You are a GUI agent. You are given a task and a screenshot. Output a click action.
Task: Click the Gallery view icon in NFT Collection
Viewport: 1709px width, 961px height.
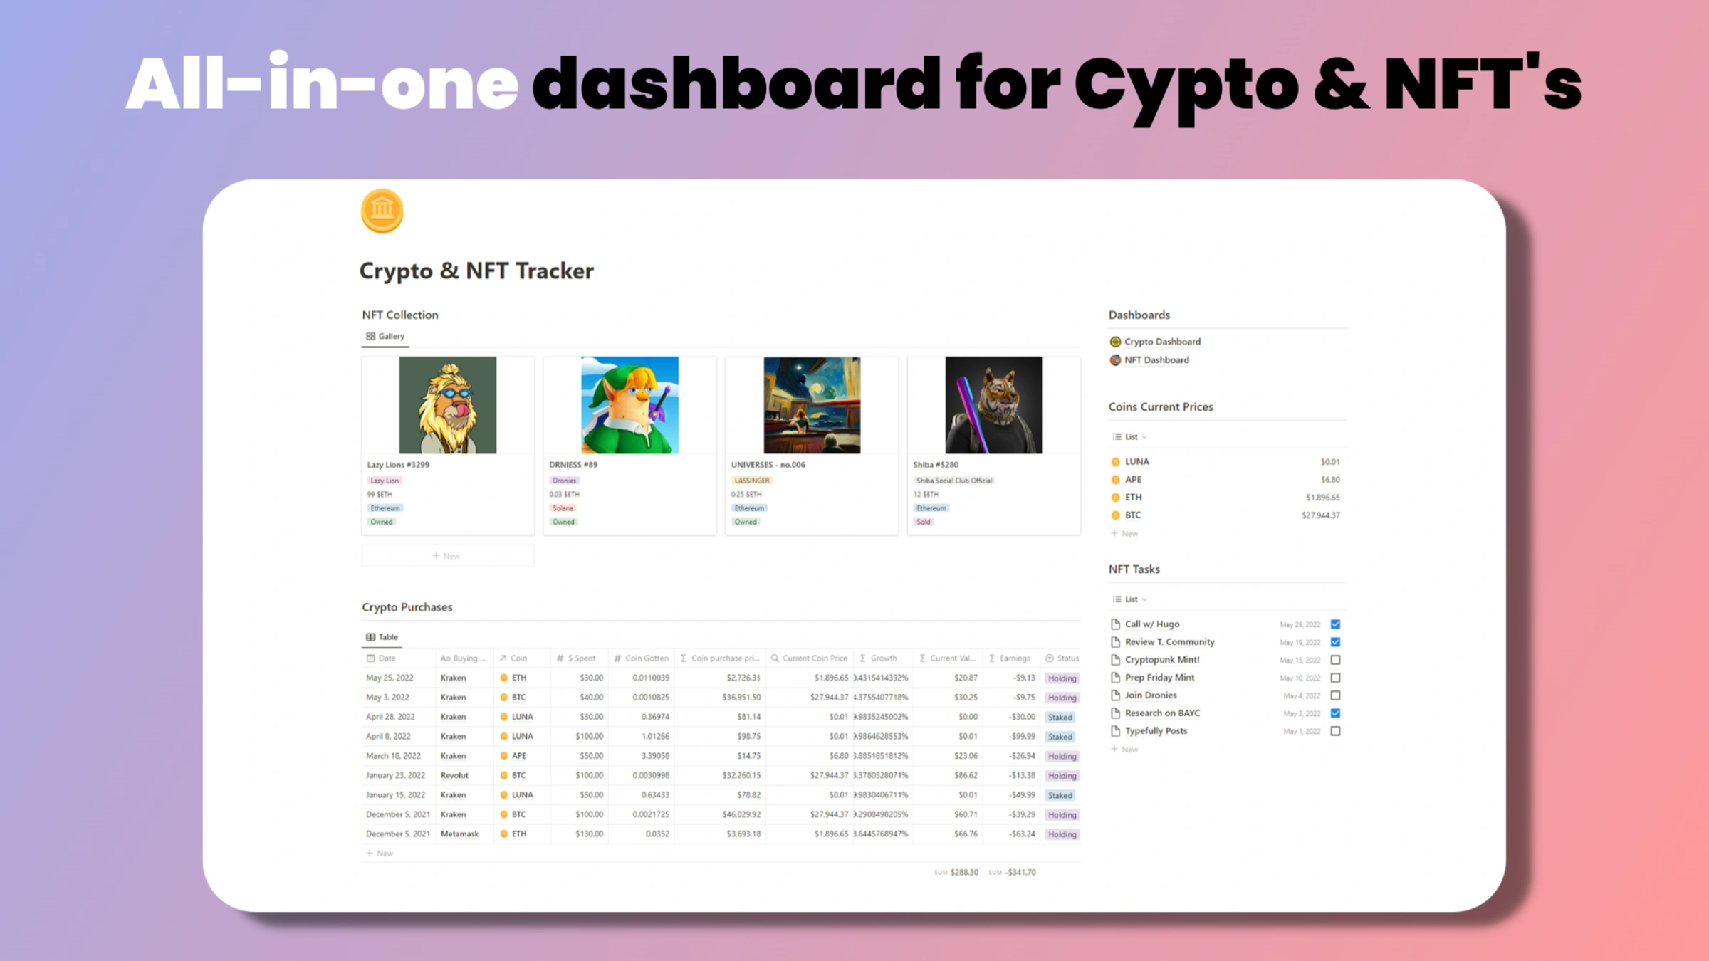[x=371, y=335]
